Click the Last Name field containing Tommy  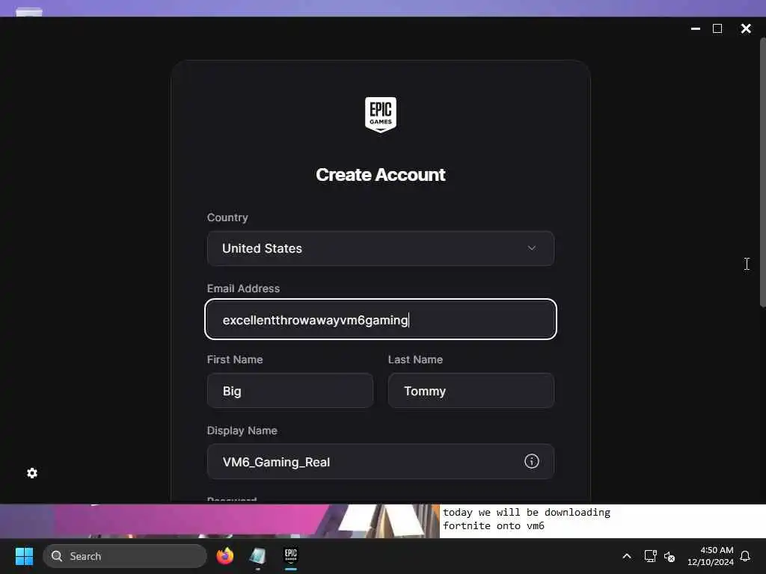471,390
